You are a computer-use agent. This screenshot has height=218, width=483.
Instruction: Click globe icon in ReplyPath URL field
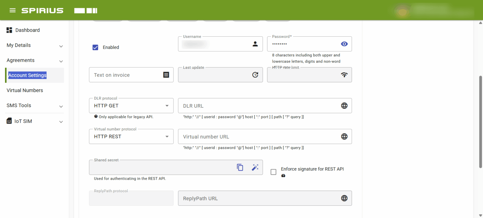(344, 198)
